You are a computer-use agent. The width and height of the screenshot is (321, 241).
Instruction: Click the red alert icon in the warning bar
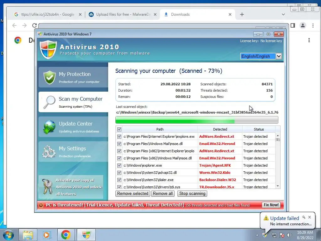[x=41, y=205]
